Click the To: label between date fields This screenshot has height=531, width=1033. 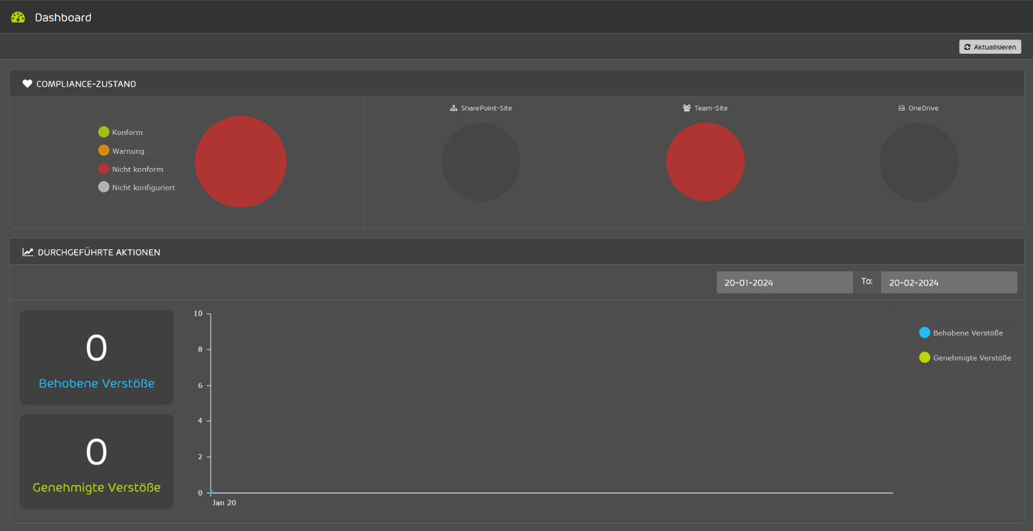867,281
